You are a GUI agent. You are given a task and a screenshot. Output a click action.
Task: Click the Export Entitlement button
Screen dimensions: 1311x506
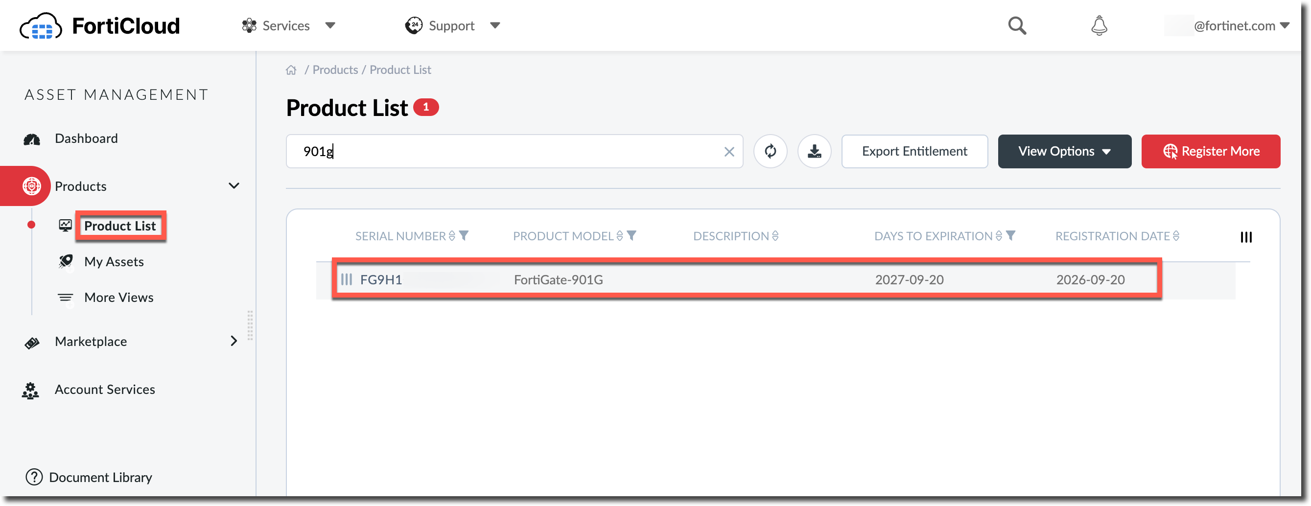click(914, 152)
